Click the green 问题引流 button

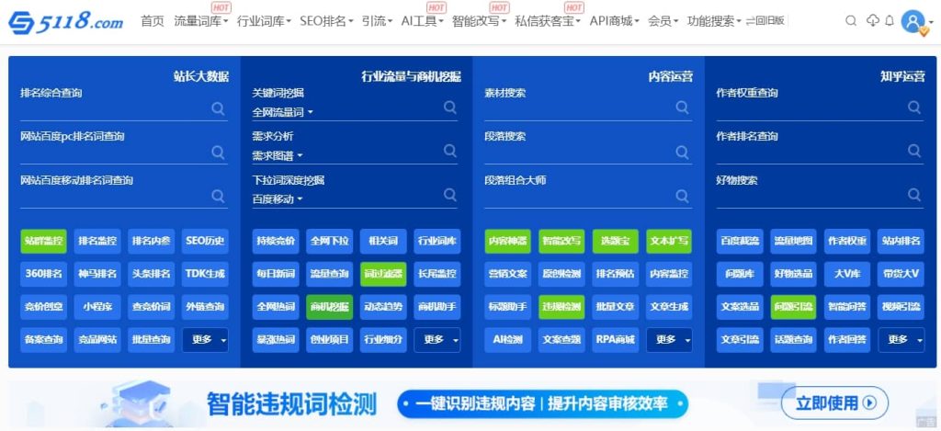pos(793,307)
